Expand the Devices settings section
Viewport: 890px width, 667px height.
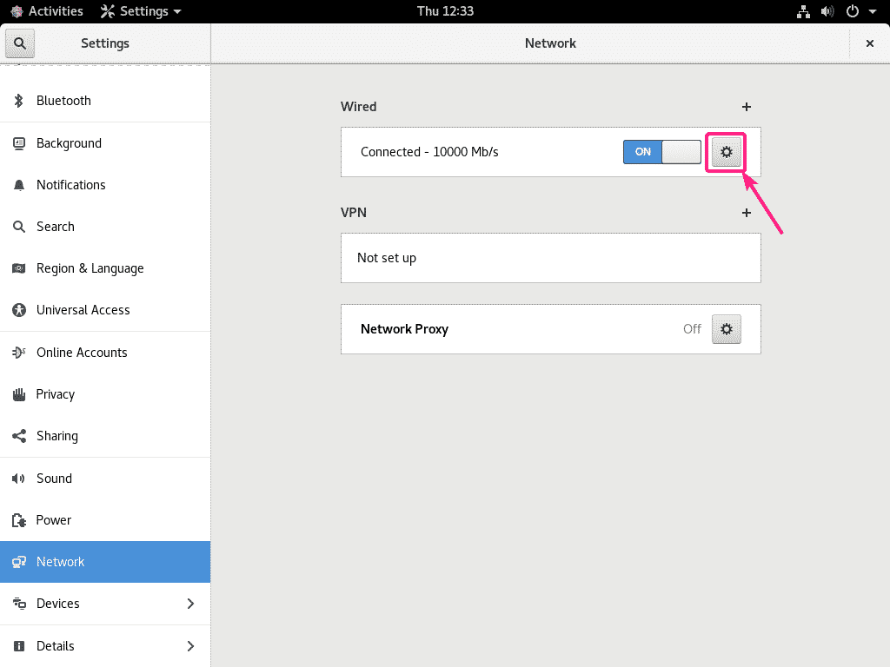pyautogui.click(x=104, y=604)
